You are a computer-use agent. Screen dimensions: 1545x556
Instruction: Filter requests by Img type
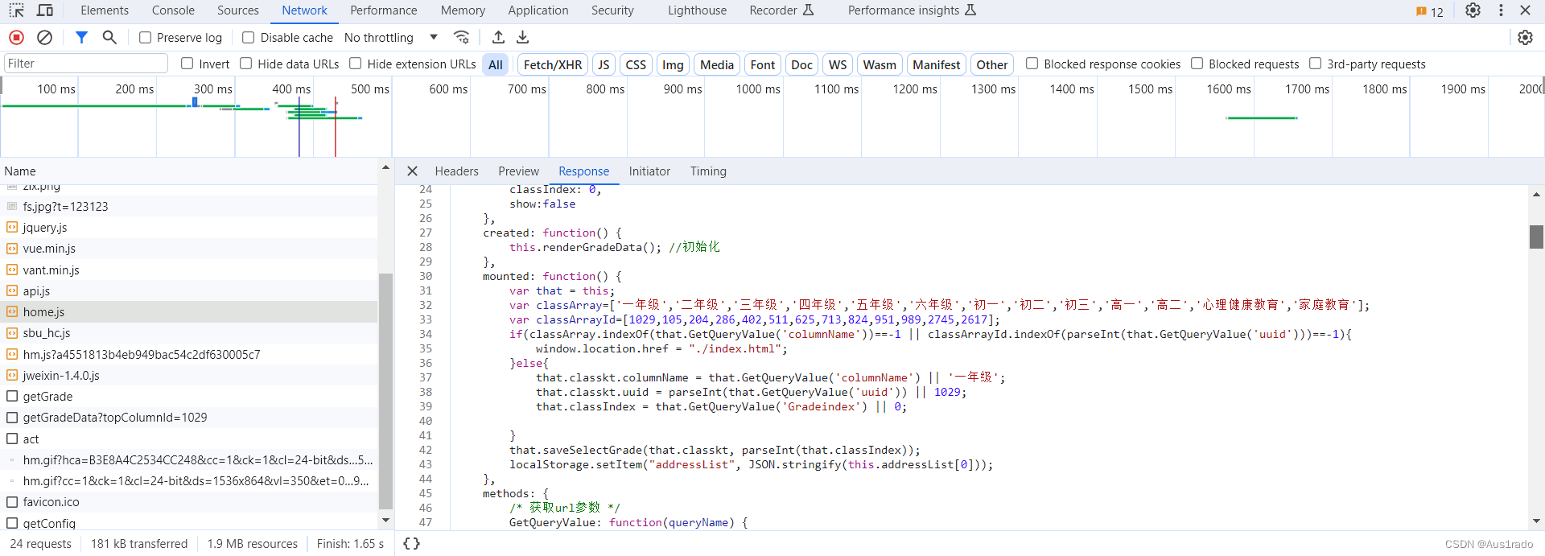(x=673, y=64)
